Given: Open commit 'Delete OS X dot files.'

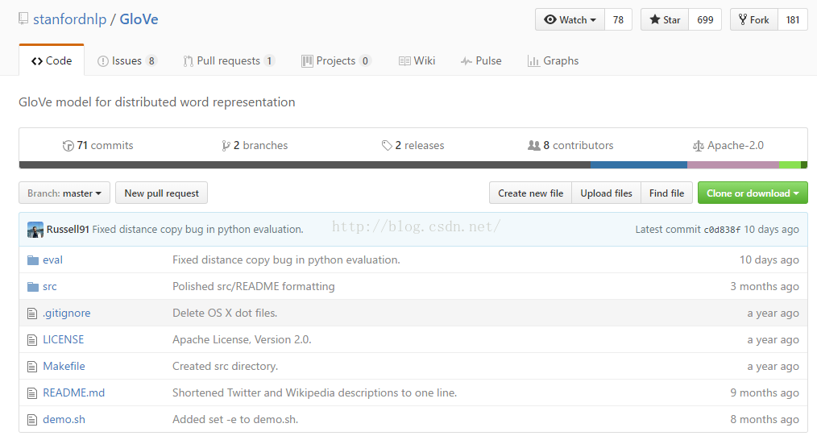Looking at the screenshot, I should point(225,313).
